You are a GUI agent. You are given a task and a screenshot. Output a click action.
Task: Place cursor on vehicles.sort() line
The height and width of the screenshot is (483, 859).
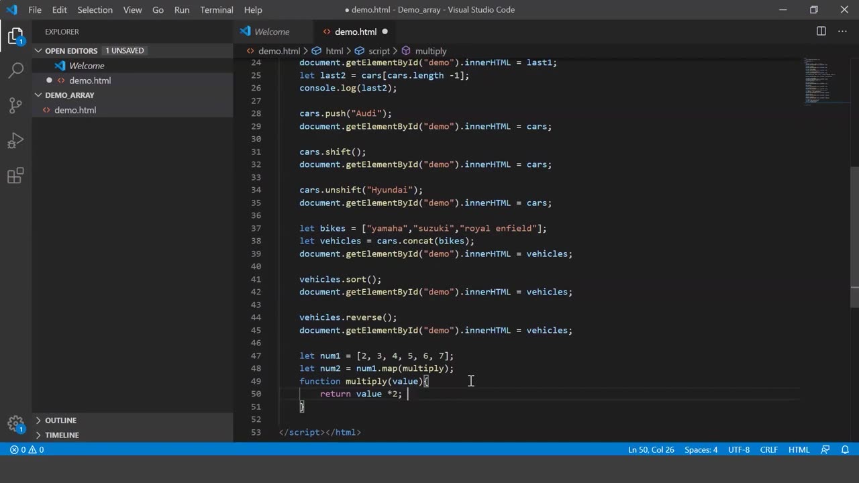[x=340, y=279]
